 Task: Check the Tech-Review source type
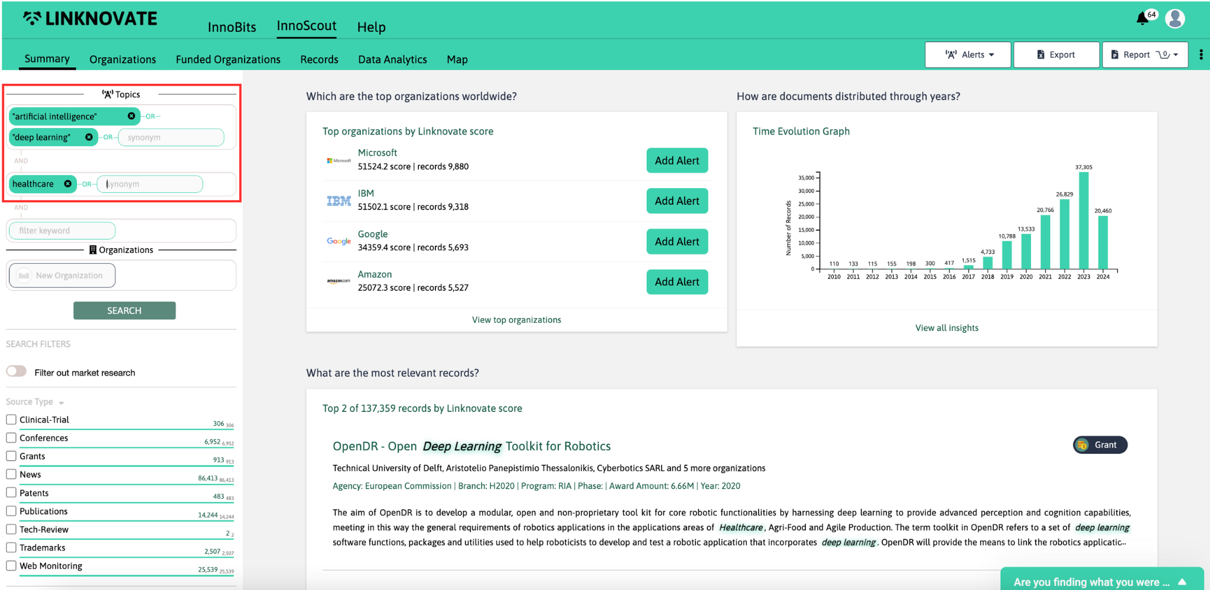coord(11,529)
